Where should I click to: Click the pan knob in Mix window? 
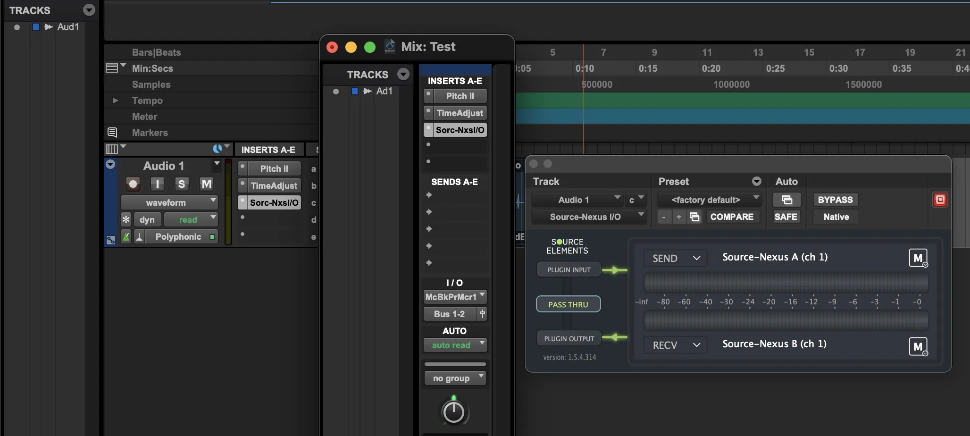pos(454,411)
